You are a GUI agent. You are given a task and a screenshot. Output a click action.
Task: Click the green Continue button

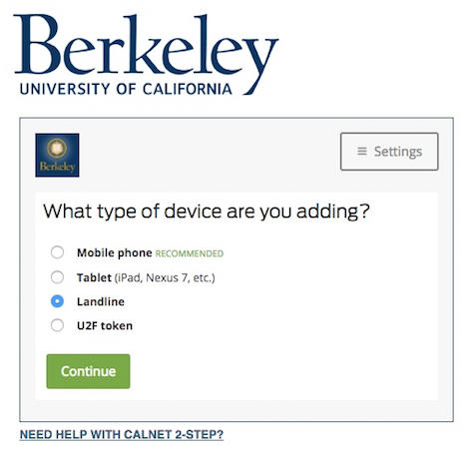point(88,371)
